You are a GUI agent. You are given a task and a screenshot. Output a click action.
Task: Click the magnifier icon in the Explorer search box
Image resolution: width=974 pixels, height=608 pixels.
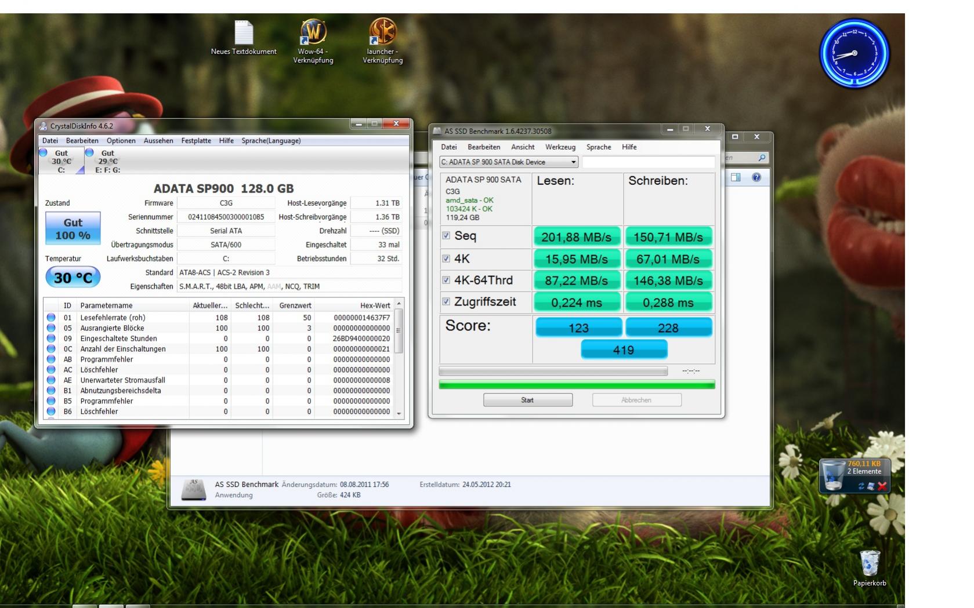click(762, 158)
